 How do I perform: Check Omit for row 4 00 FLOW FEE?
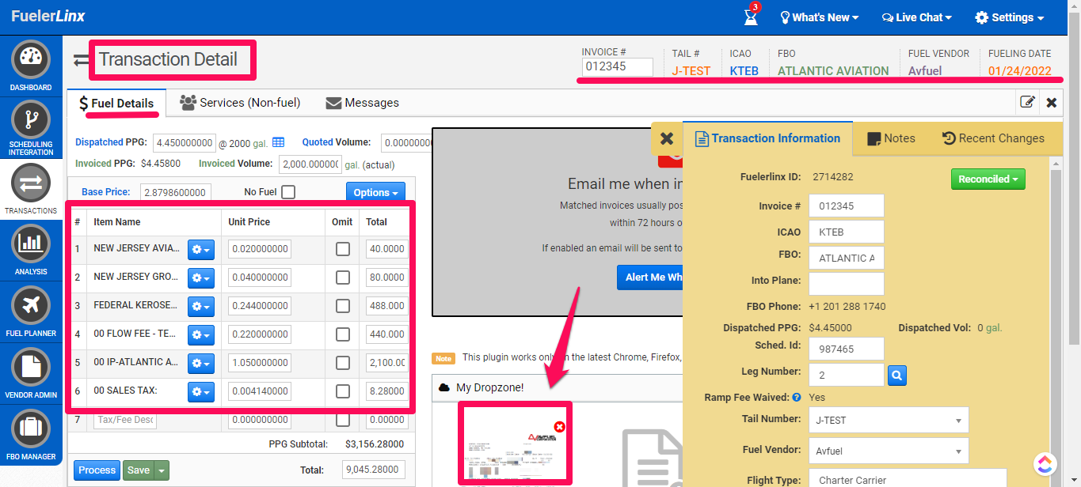(x=342, y=334)
